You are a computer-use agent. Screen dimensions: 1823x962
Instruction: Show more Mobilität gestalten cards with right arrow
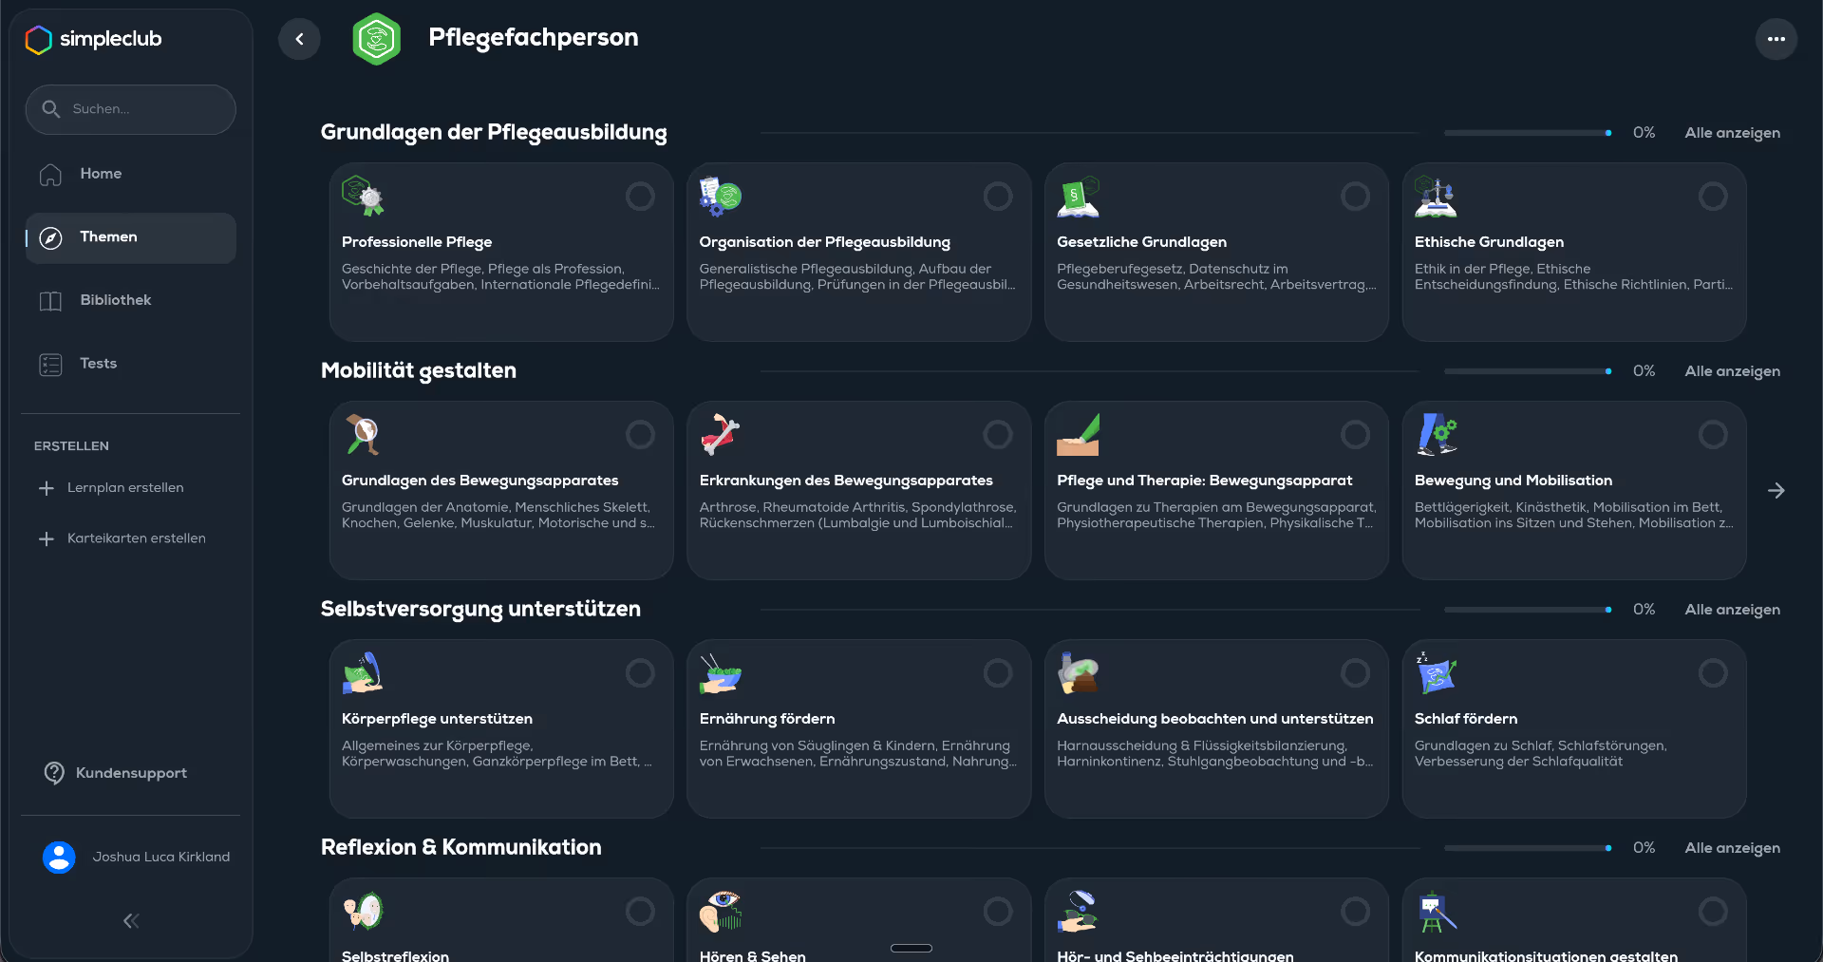(1776, 491)
